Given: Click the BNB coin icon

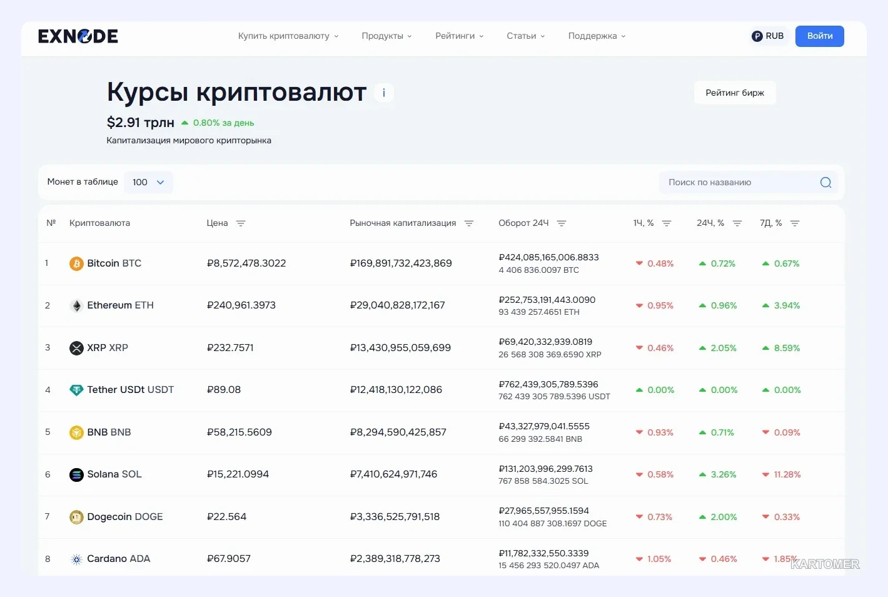Looking at the screenshot, I should coord(76,432).
